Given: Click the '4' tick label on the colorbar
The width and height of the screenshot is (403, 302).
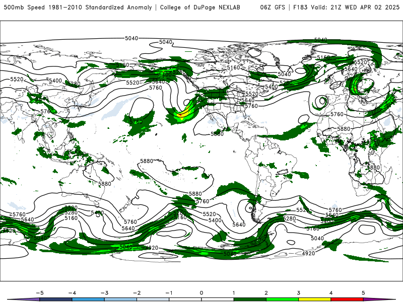Looking at the screenshot, I should pyautogui.click(x=331, y=293).
